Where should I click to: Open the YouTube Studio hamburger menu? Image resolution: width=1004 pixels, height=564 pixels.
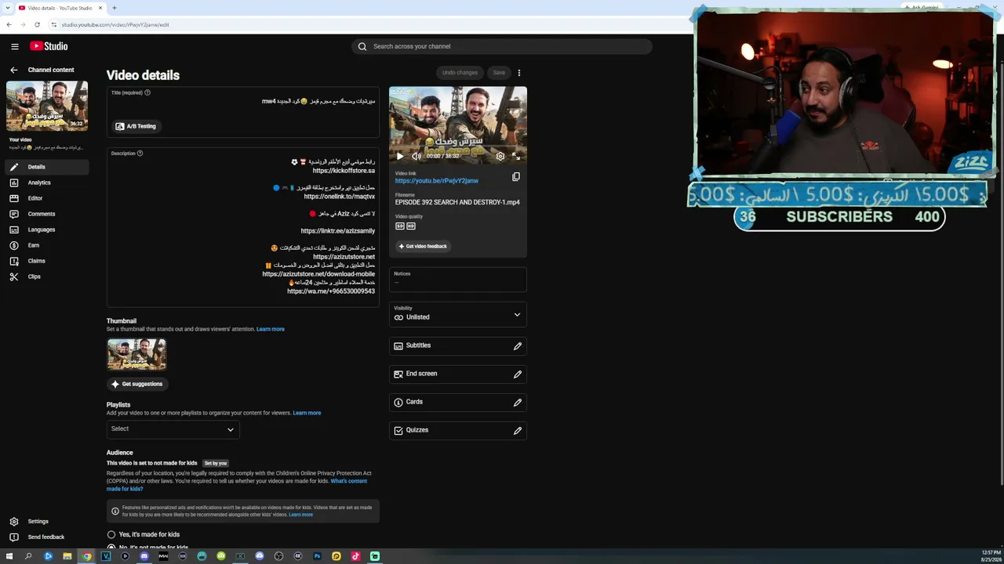click(x=14, y=46)
